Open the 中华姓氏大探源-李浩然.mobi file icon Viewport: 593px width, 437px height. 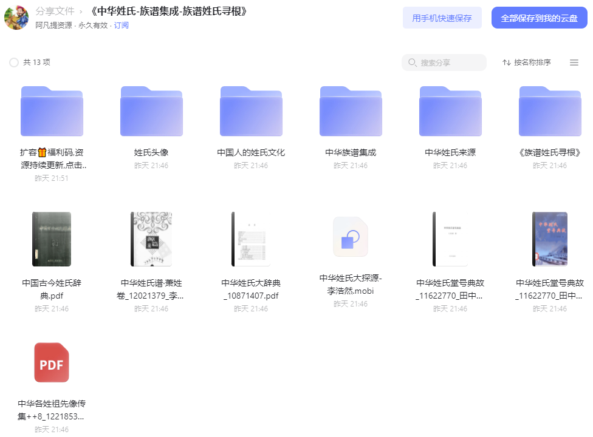pos(351,237)
